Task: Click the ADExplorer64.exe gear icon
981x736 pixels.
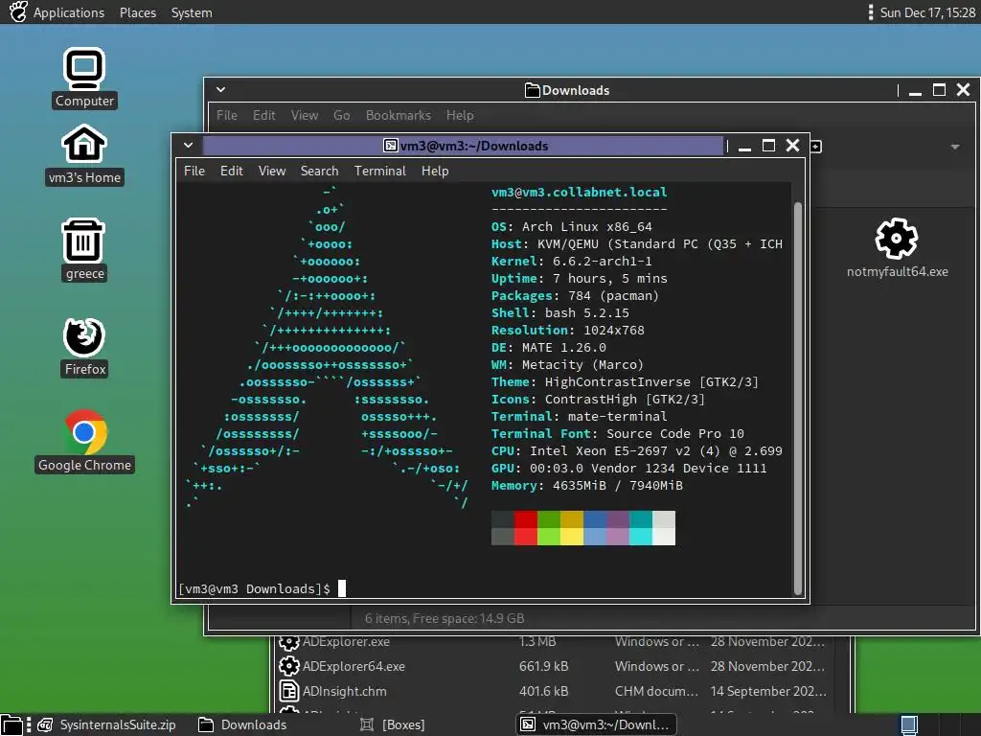Action: pos(288,666)
